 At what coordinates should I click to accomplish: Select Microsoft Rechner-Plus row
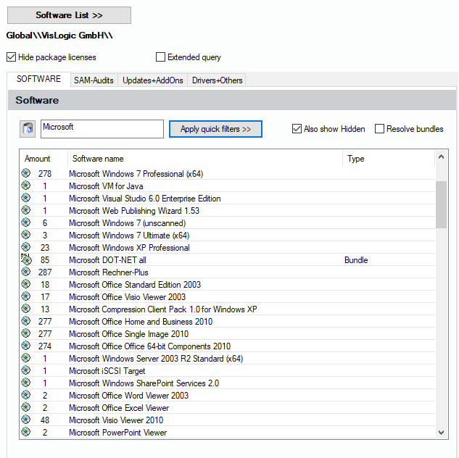[x=228, y=272]
